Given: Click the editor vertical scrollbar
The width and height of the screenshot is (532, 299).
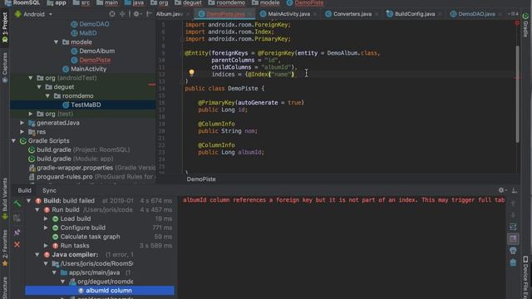Looking at the screenshot, I should pyautogui.click(x=517, y=93).
